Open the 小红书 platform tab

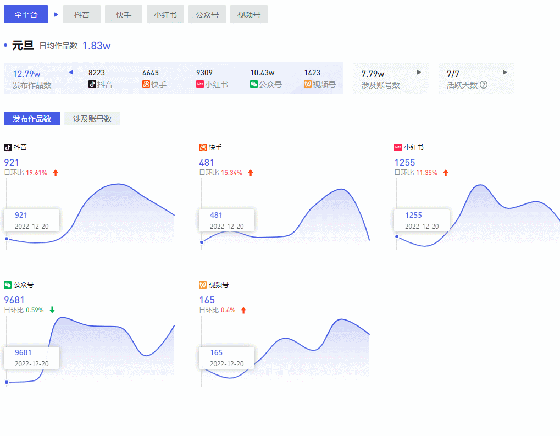[165, 15]
